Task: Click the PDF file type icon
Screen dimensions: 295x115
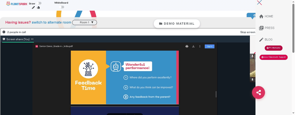Action: 37,46
